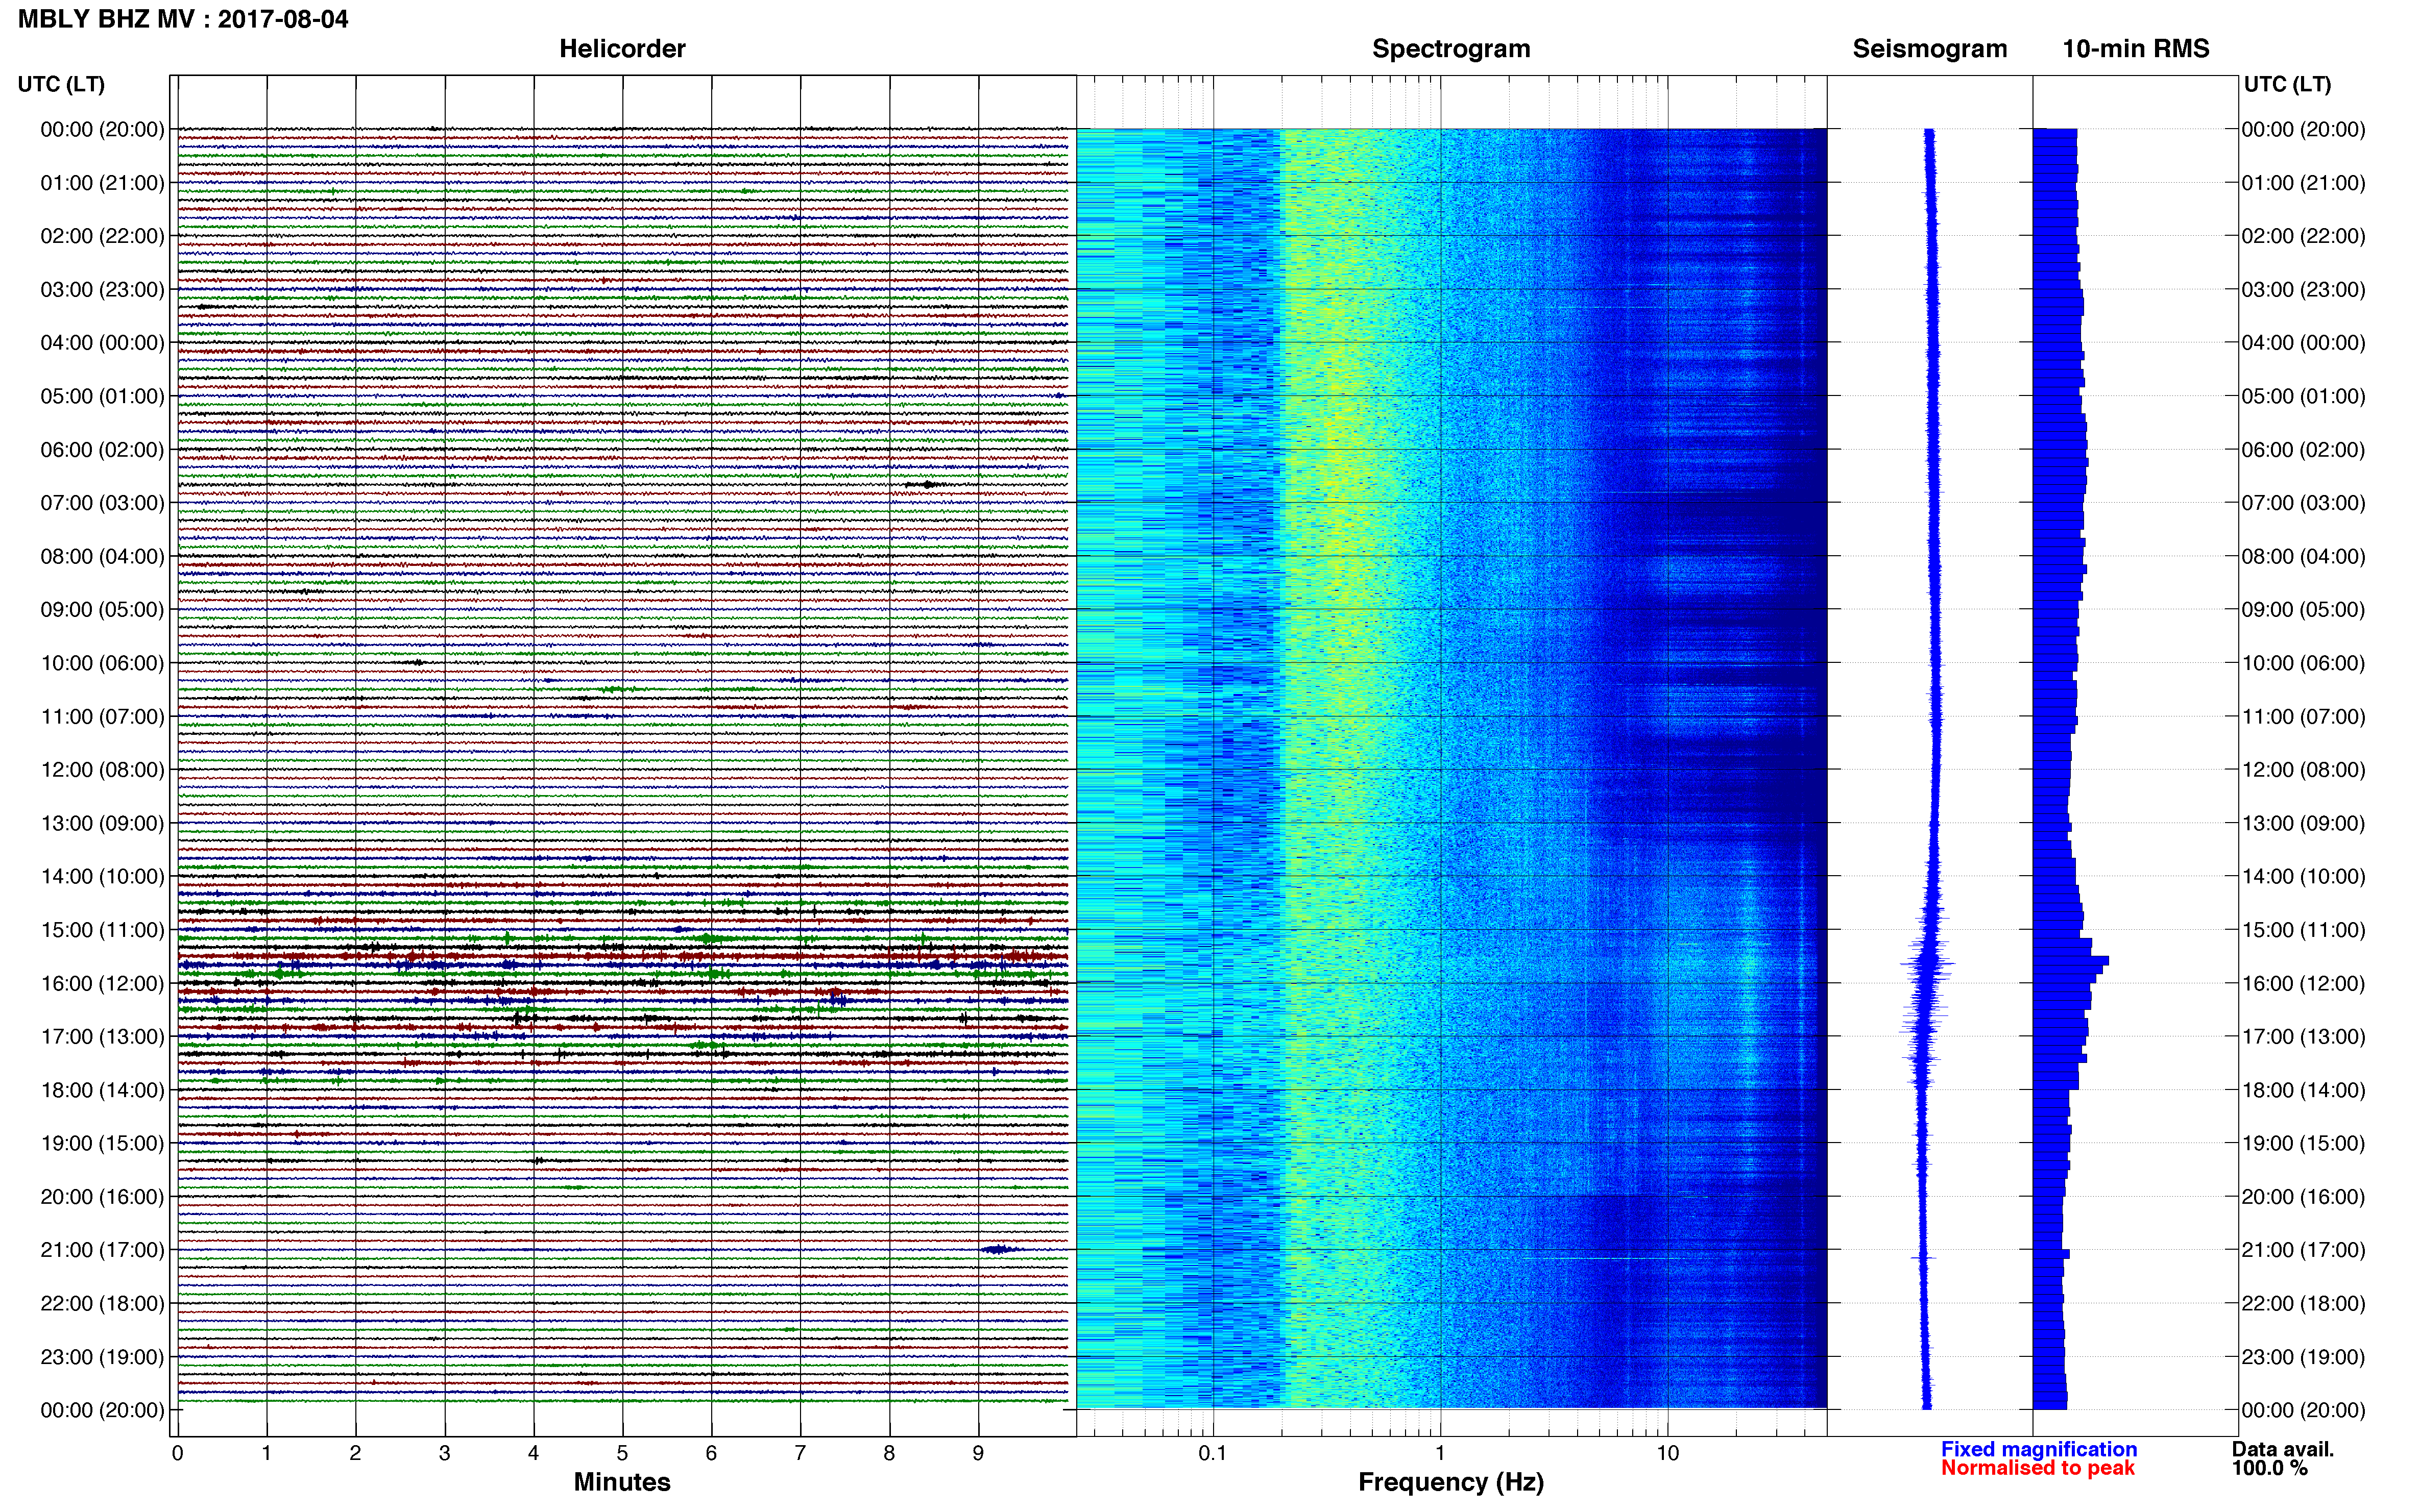Click left time label '06:00 (02:00)'
This screenshot has width=2420, height=1512.
tap(102, 449)
